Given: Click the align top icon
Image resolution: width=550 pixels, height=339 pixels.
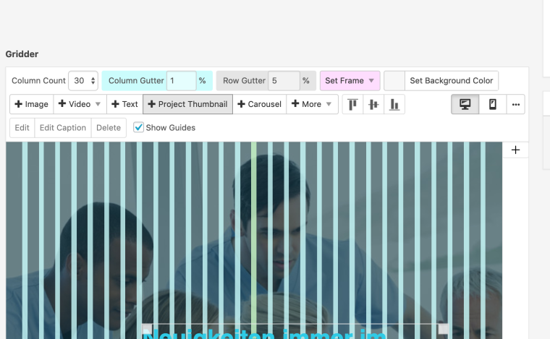Looking at the screenshot, I should pos(352,104).
